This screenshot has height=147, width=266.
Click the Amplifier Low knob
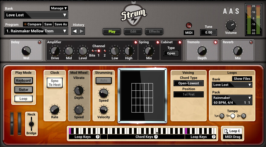[115, 51]
